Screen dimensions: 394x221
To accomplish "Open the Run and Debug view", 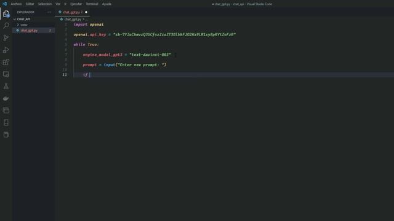I will [6, 50].
